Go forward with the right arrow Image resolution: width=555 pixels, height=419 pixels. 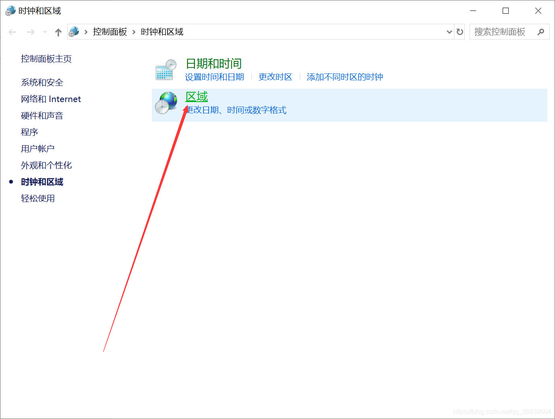(31, 32)
